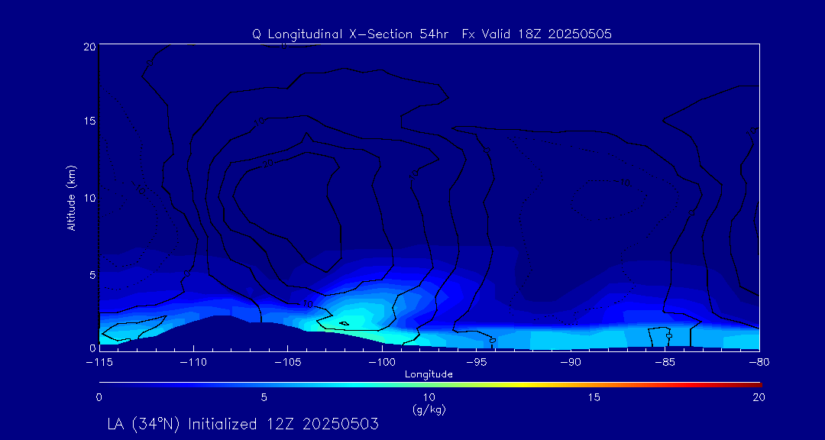Click the -100 longitude tick label

tap(381, 363)
